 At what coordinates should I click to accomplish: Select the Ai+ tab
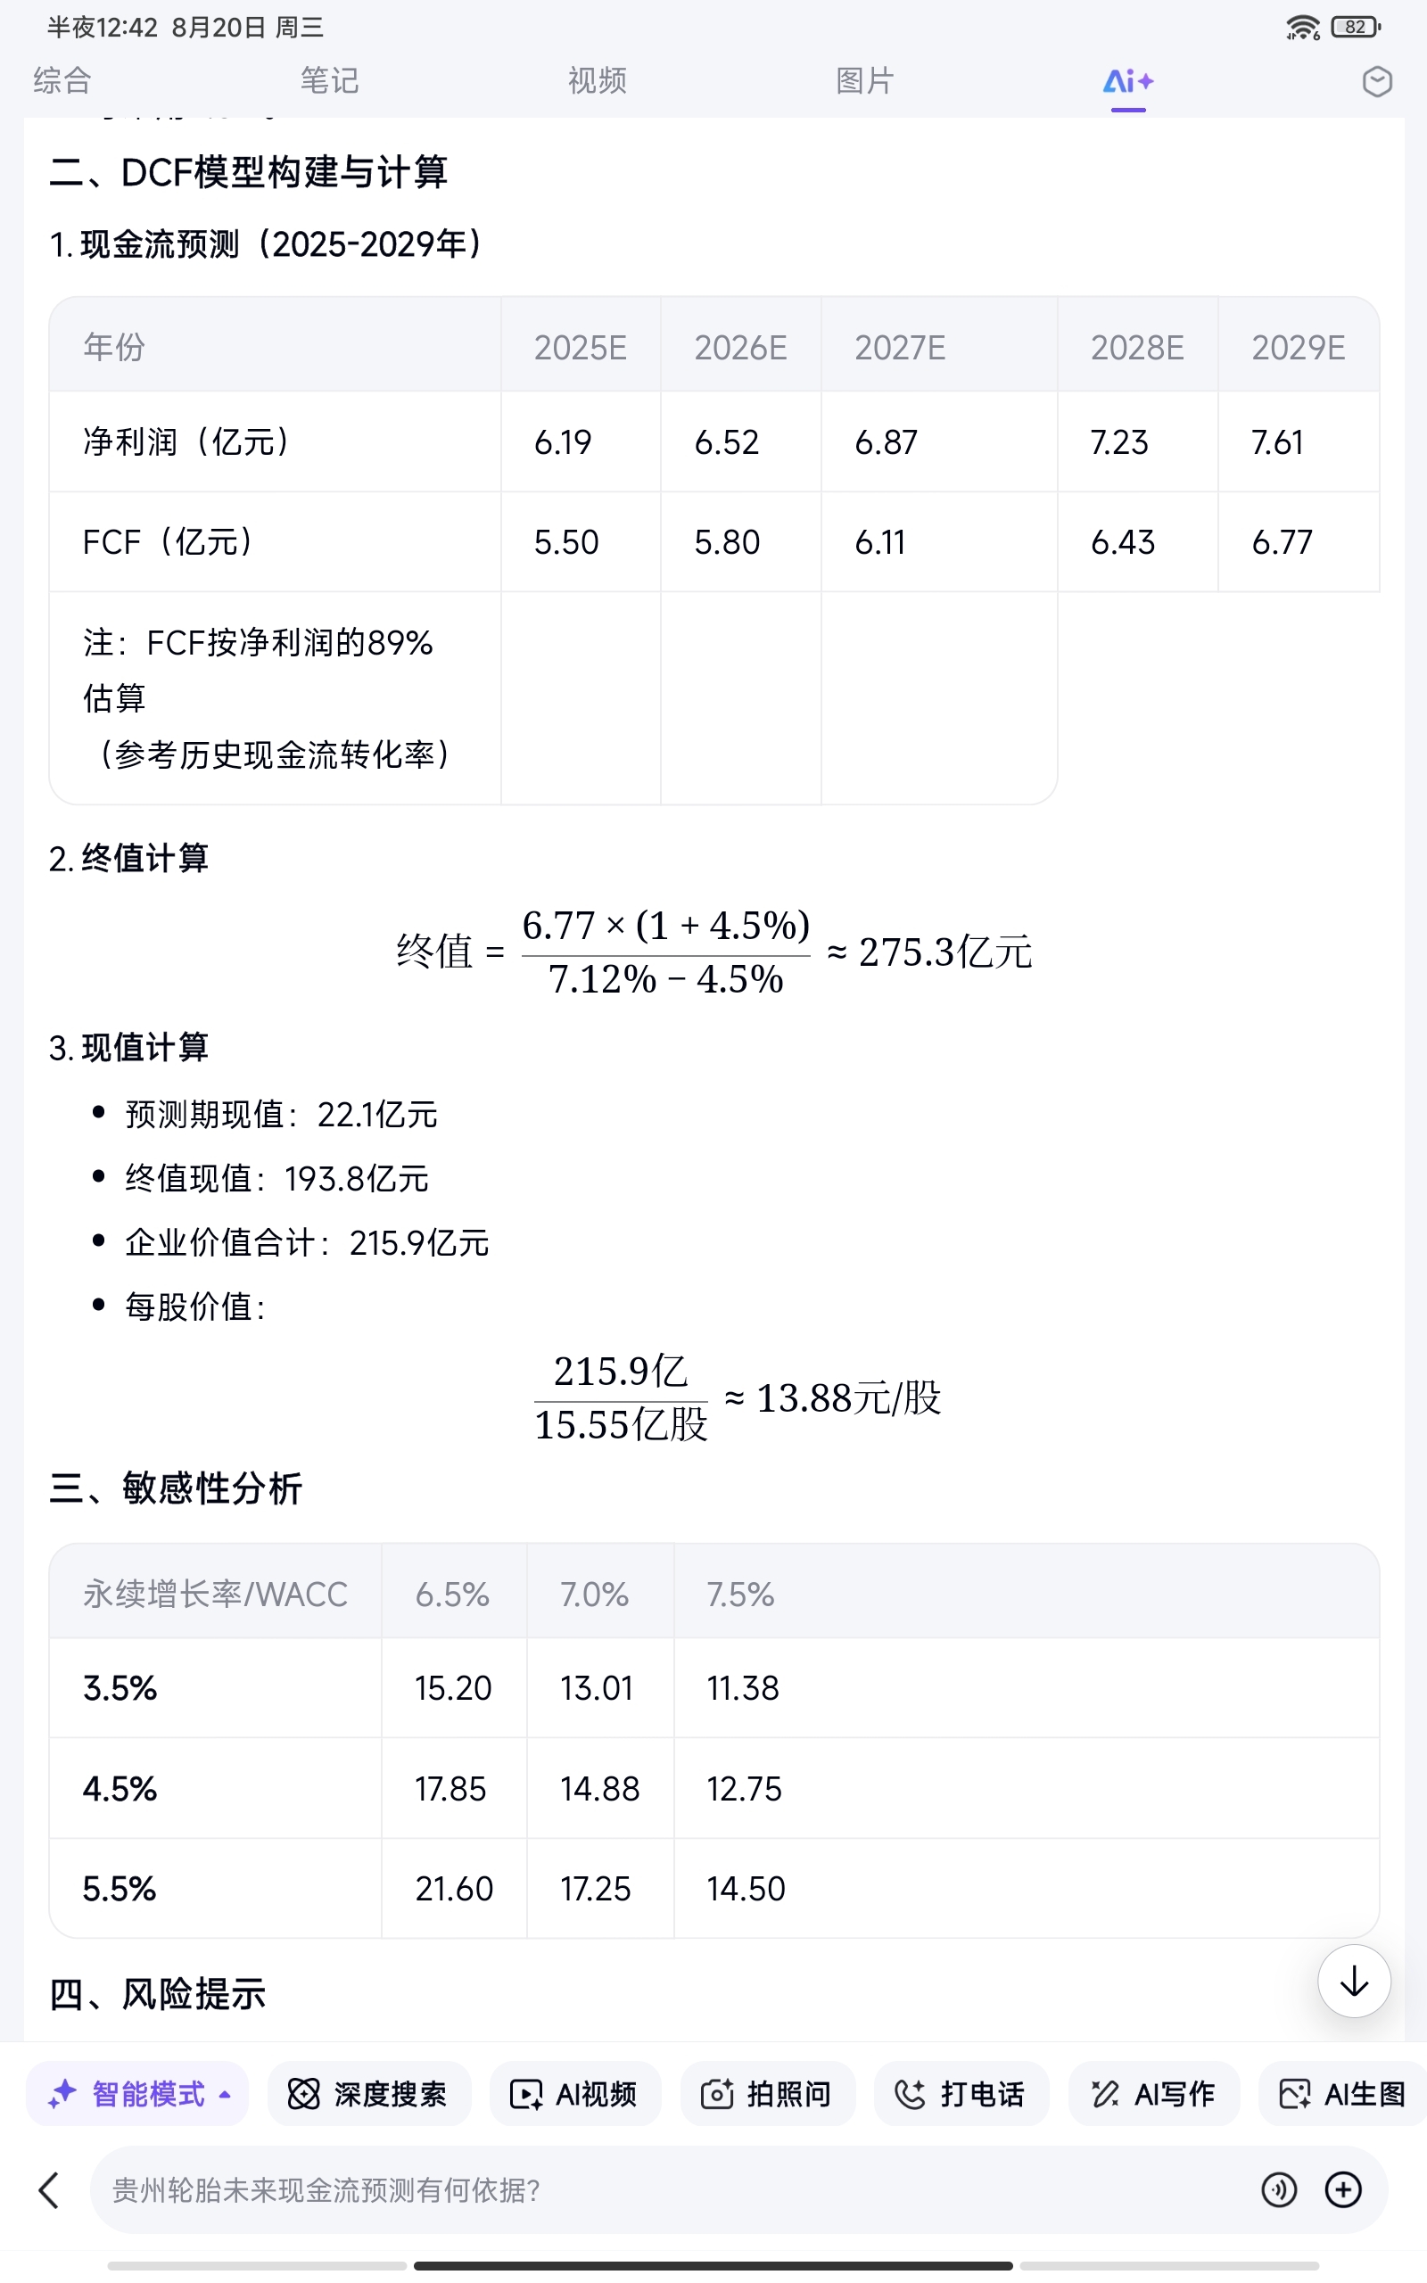pyautogui.click(x=1128, y=83)
